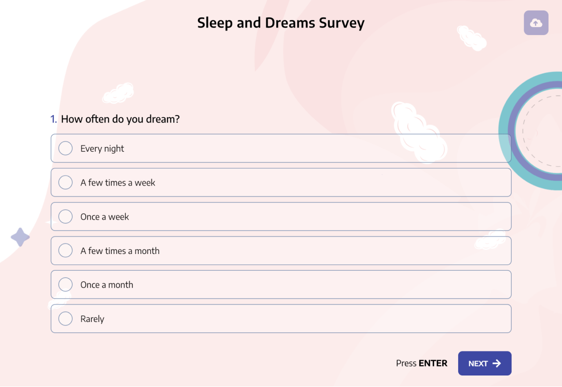
Task: Click the "Press ENTER" hint text
Action: click(421, 363)
